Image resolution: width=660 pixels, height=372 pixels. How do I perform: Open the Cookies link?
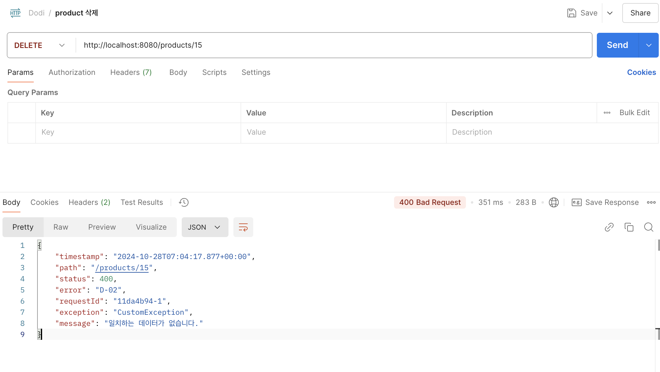tap(641, 72)
